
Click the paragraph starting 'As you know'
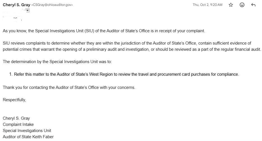coord(104,31)
